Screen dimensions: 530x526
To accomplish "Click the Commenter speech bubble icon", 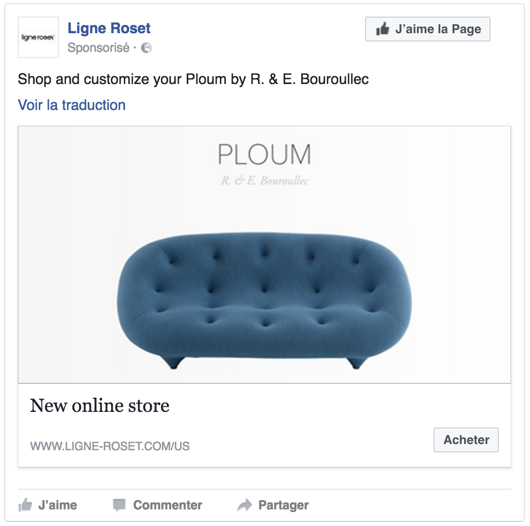I will click(119, 505).
